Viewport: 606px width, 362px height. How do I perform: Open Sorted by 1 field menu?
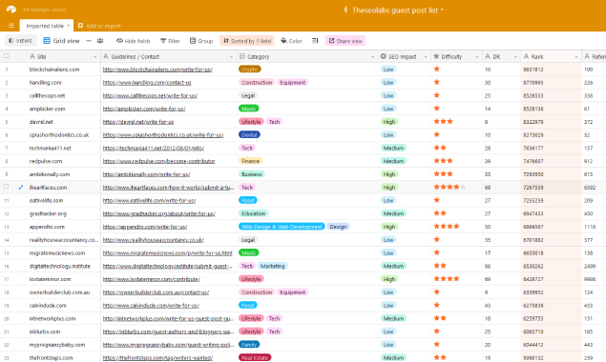click(247, 41)
